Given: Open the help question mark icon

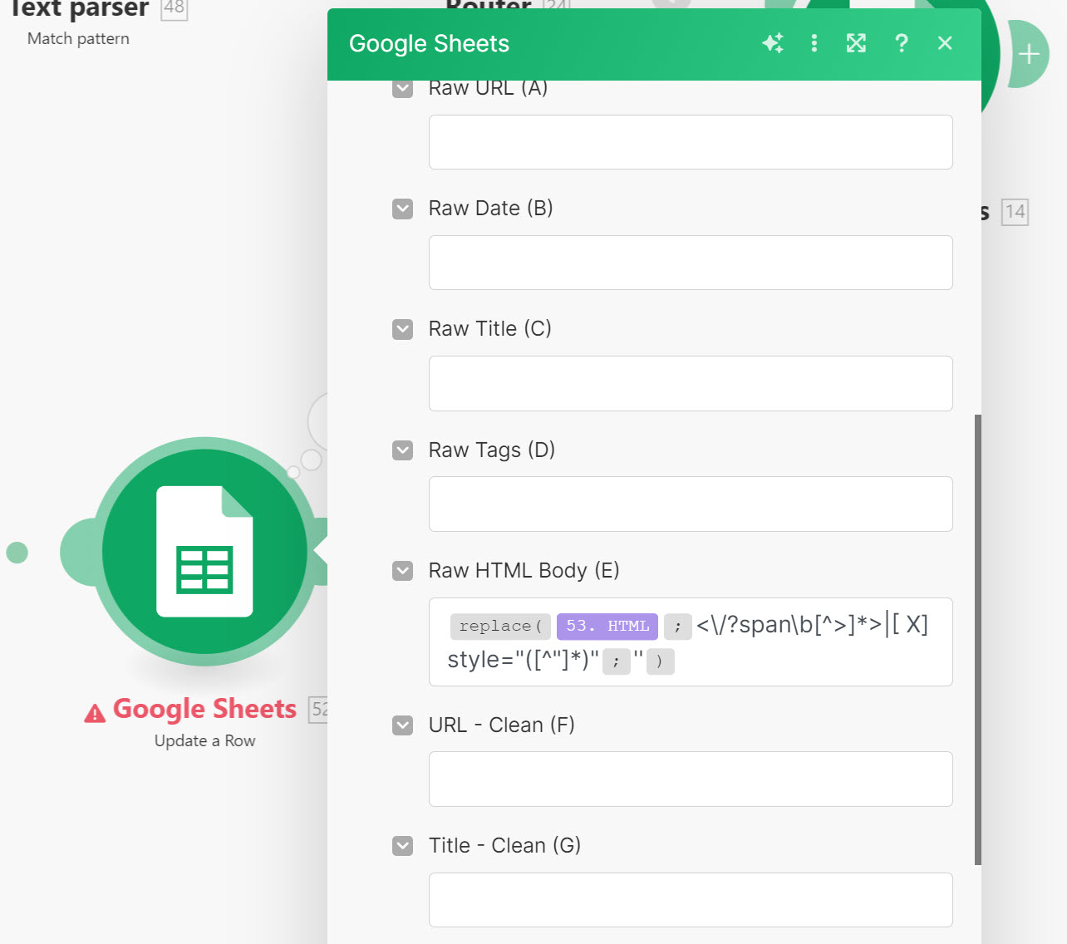Looking at the screenshot, I should point(902,43).
